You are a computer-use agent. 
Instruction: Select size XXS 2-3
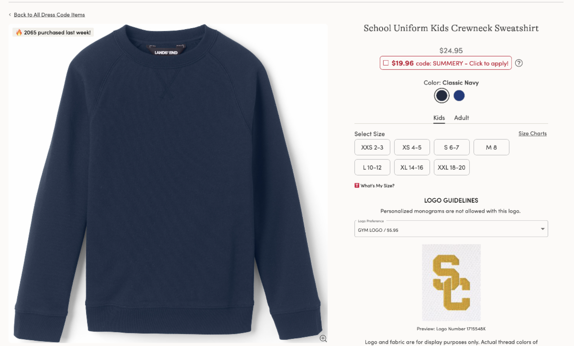[x=372, y=147]
